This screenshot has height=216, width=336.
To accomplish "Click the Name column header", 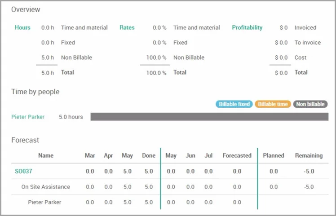I will click(x=46, y=155).
